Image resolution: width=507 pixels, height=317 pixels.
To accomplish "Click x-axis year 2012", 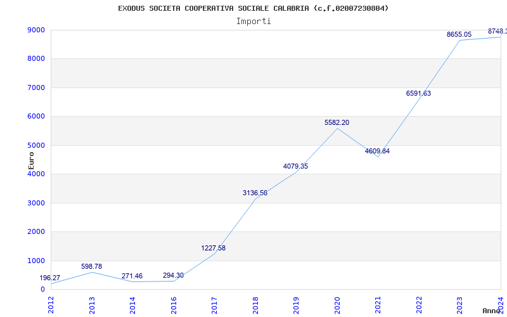I will pos(51,306).
